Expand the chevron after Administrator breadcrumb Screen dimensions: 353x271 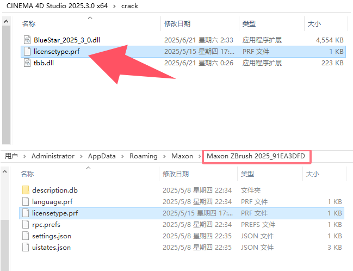81,156
